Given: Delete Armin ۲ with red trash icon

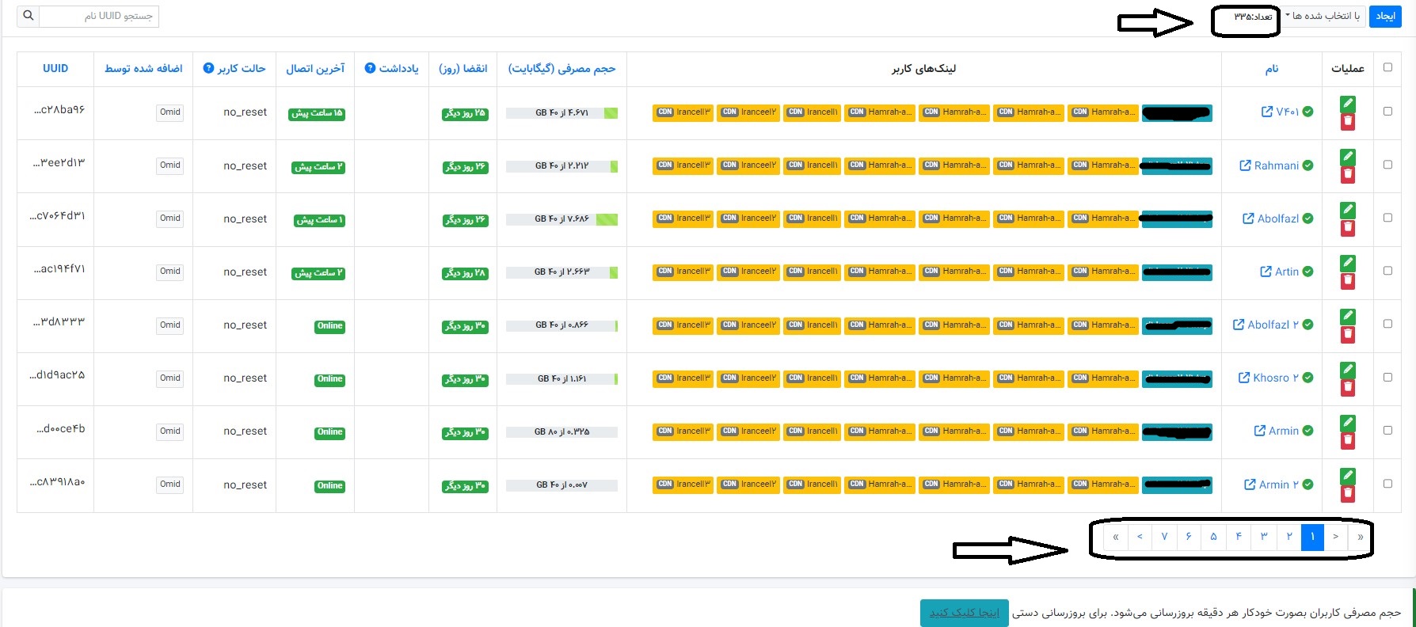Looking at the screenshot, I should (1348, 494).
